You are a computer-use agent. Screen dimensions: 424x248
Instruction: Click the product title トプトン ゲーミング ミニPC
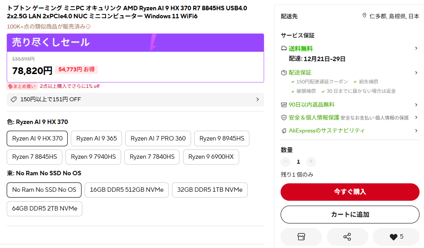click(127, 12)
